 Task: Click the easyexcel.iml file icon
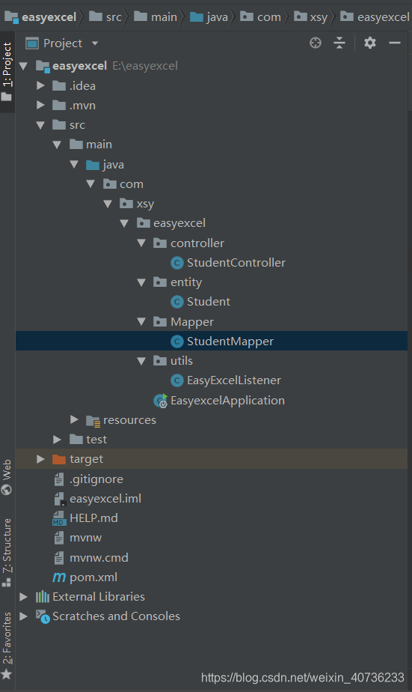click(60, 499)
